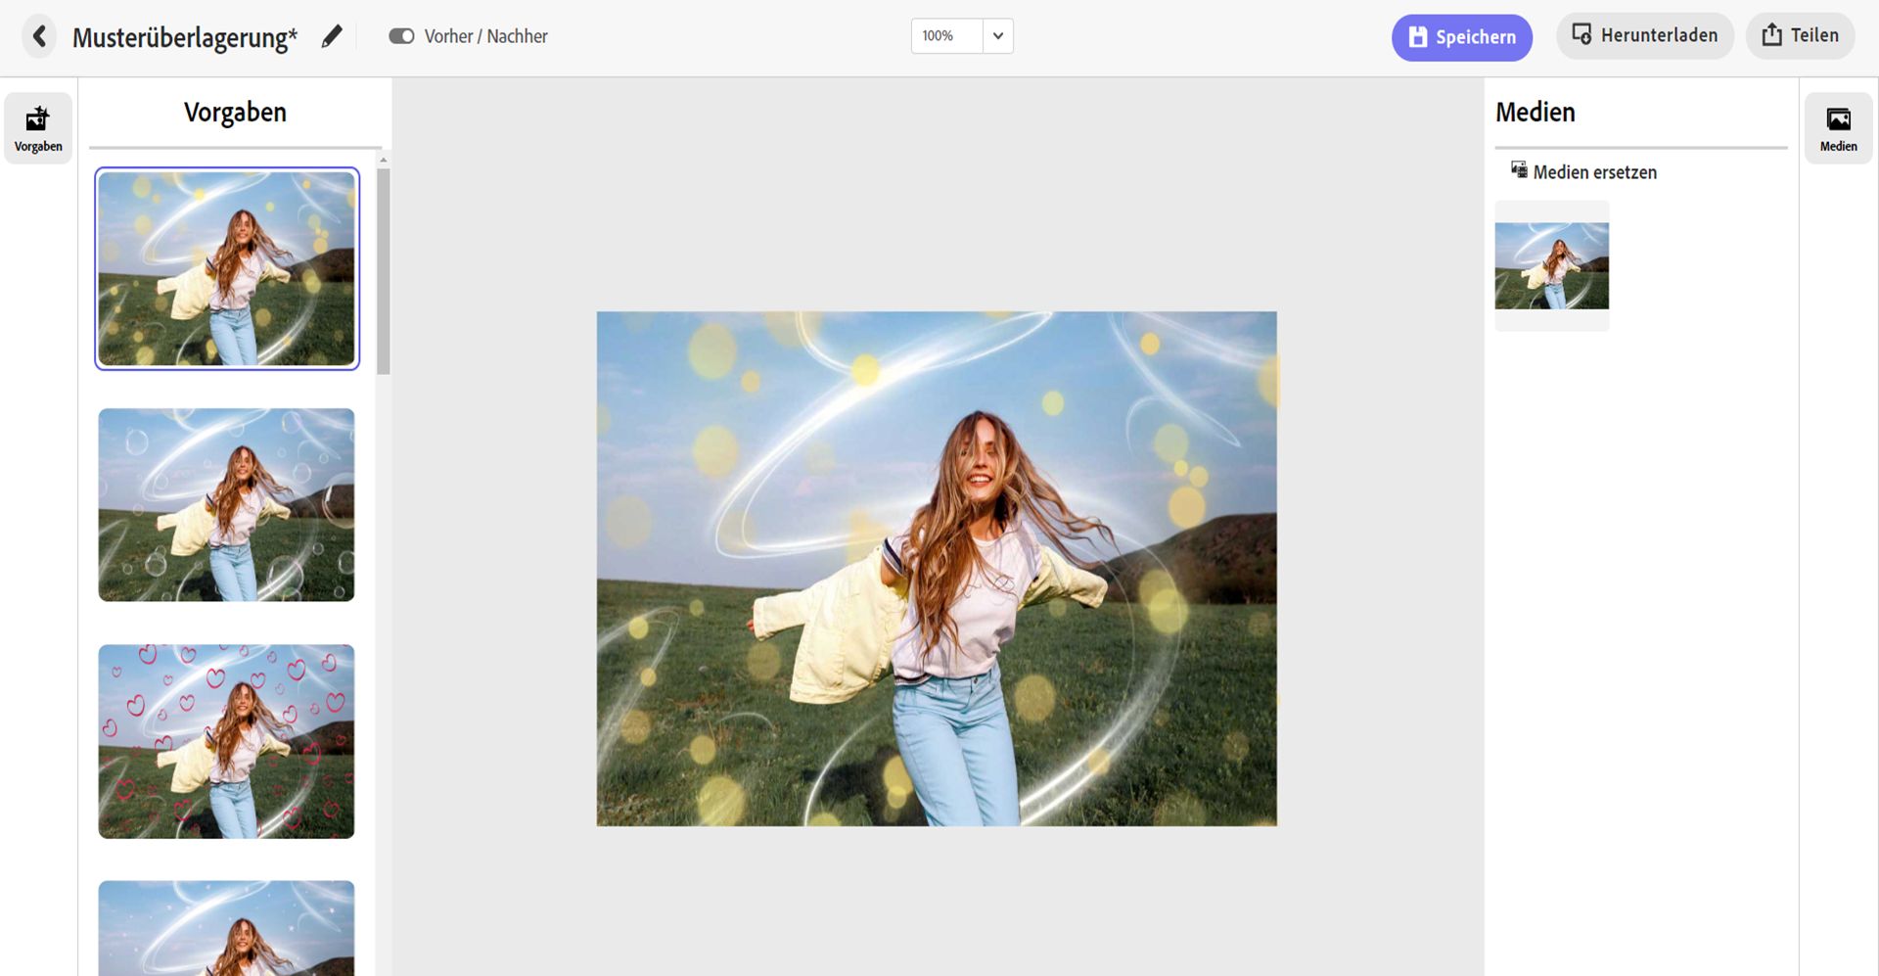Open the Medien panel tab on the right

point(1838,128)
